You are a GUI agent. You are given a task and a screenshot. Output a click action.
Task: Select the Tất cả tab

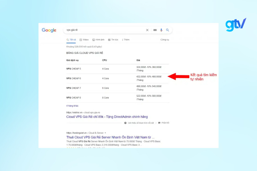(71, 40)
